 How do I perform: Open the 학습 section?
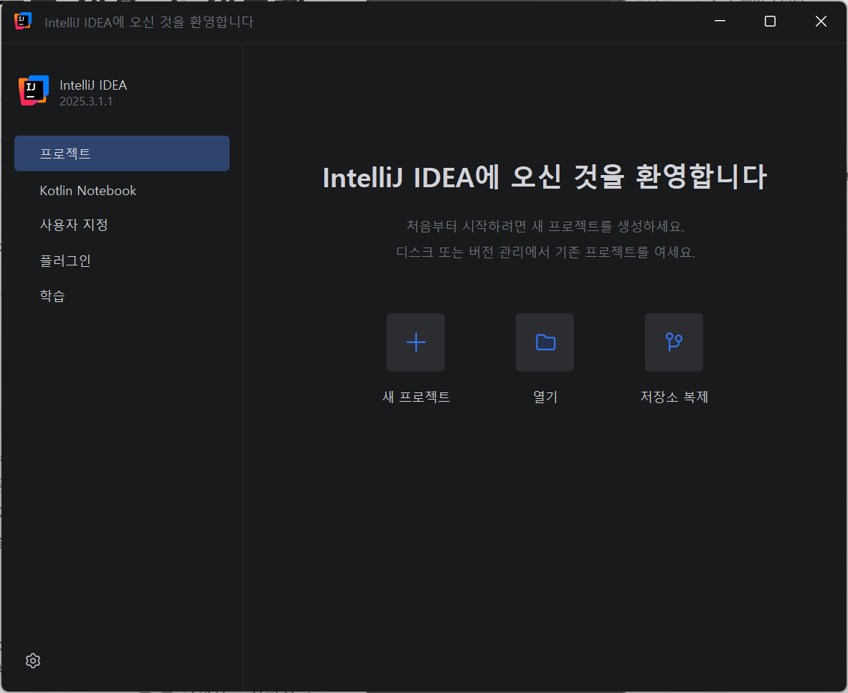pyautogui.click(x=52, y=296)
